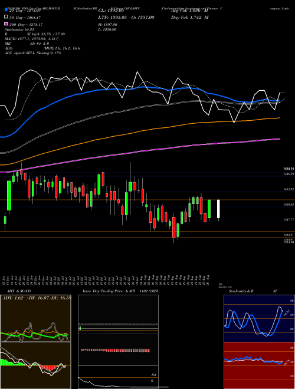Click the 'ADX signal: SELL Slowing @ 17%' text
The height and width of the screenshot is (389, 295).
click(x=33, y=53)
